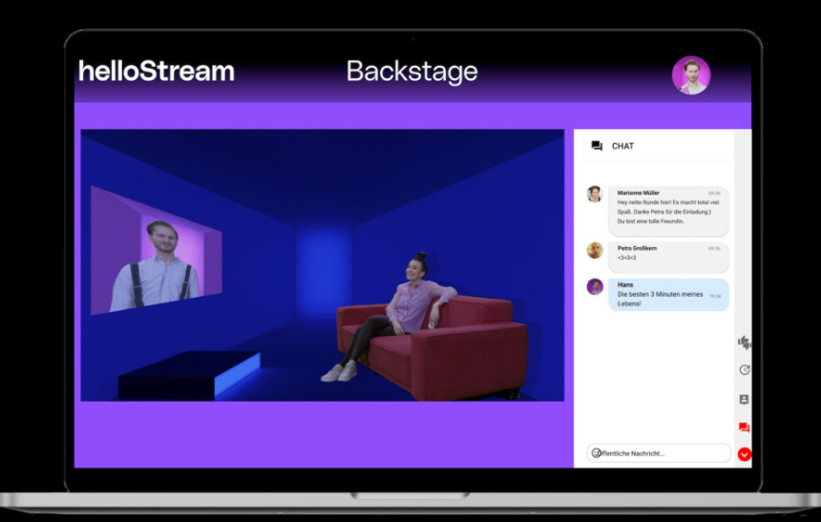Click the main stage video with sofa
The image size is (821, 522).
pyautogui.click(x=322, y=265)
